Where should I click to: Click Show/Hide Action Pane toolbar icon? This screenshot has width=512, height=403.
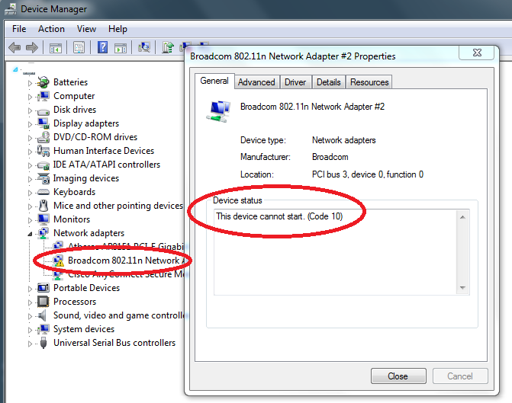[x=121, y=48]
